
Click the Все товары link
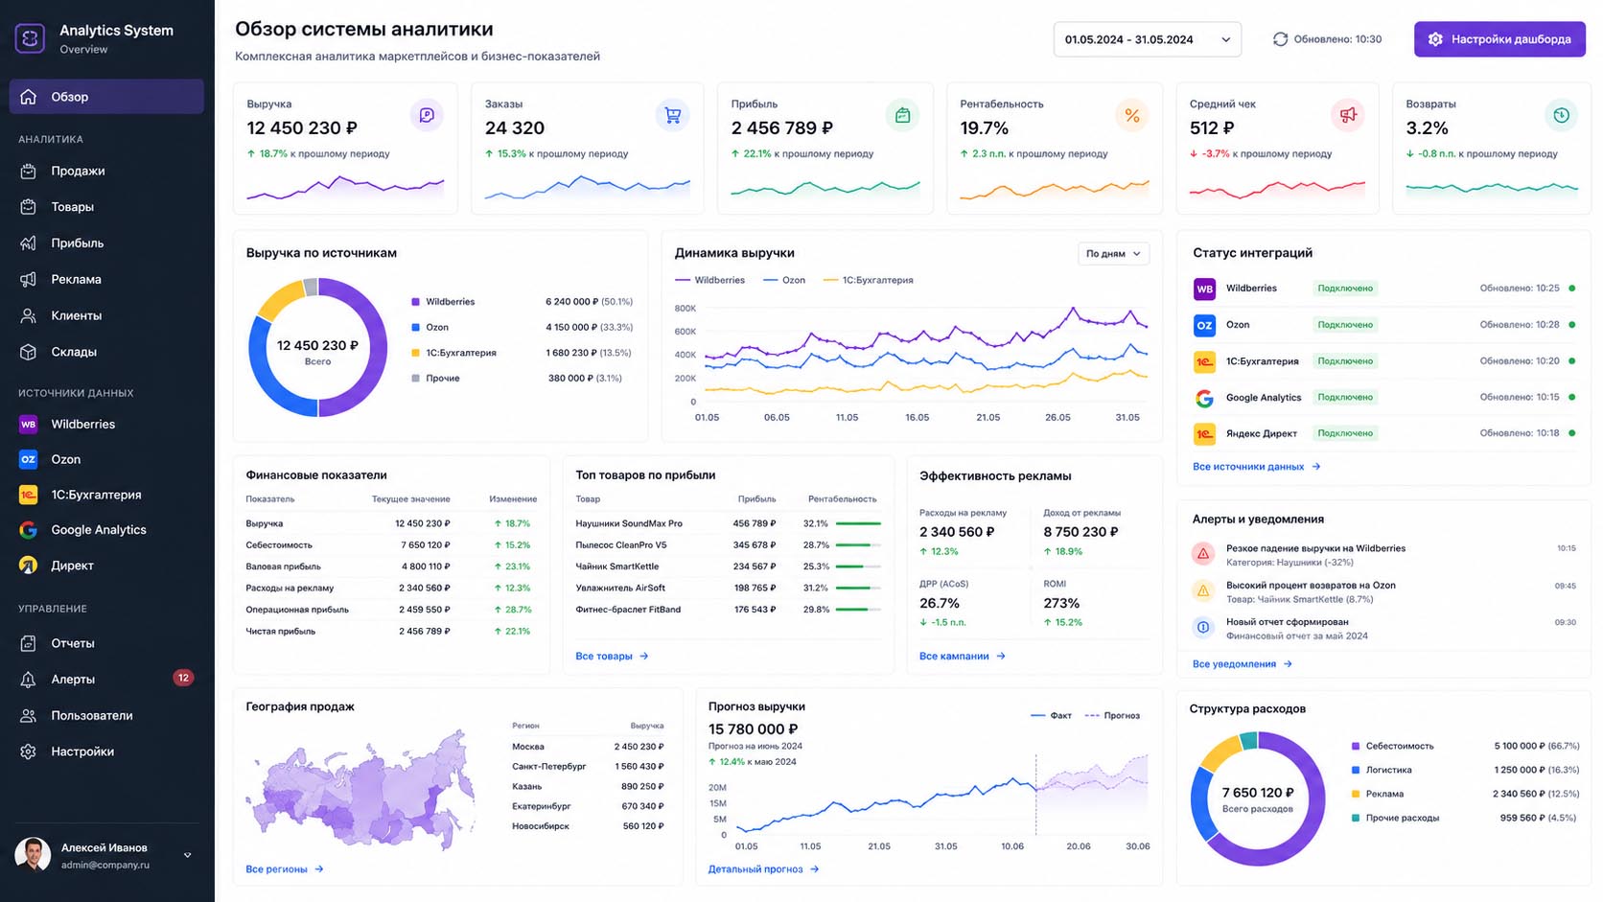point(612,657)
